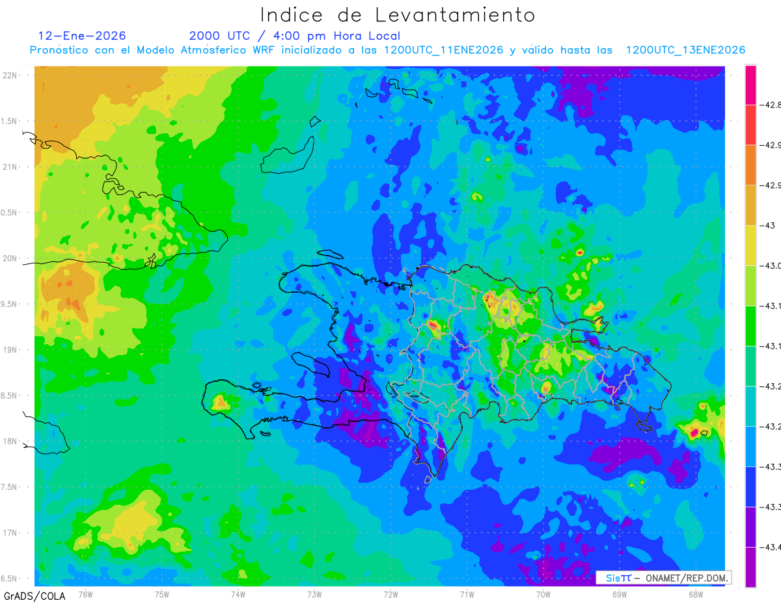Select the '6.5N' latitude label
This screenshot has width=781, height=603.
tap(9, 578)
